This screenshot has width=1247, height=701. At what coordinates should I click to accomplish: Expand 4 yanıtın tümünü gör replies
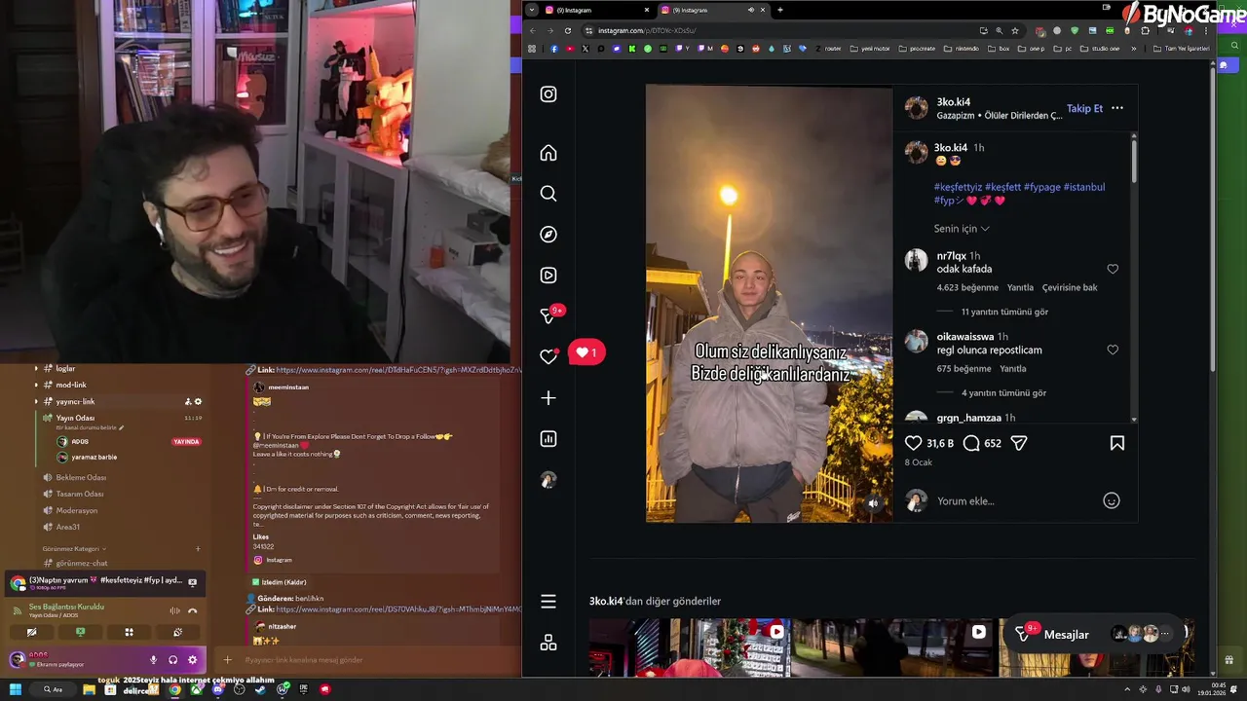click(x=1003, y=392)
